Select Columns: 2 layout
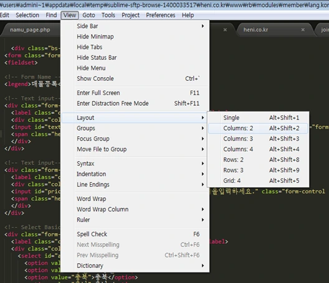 (x=258, y=128)
